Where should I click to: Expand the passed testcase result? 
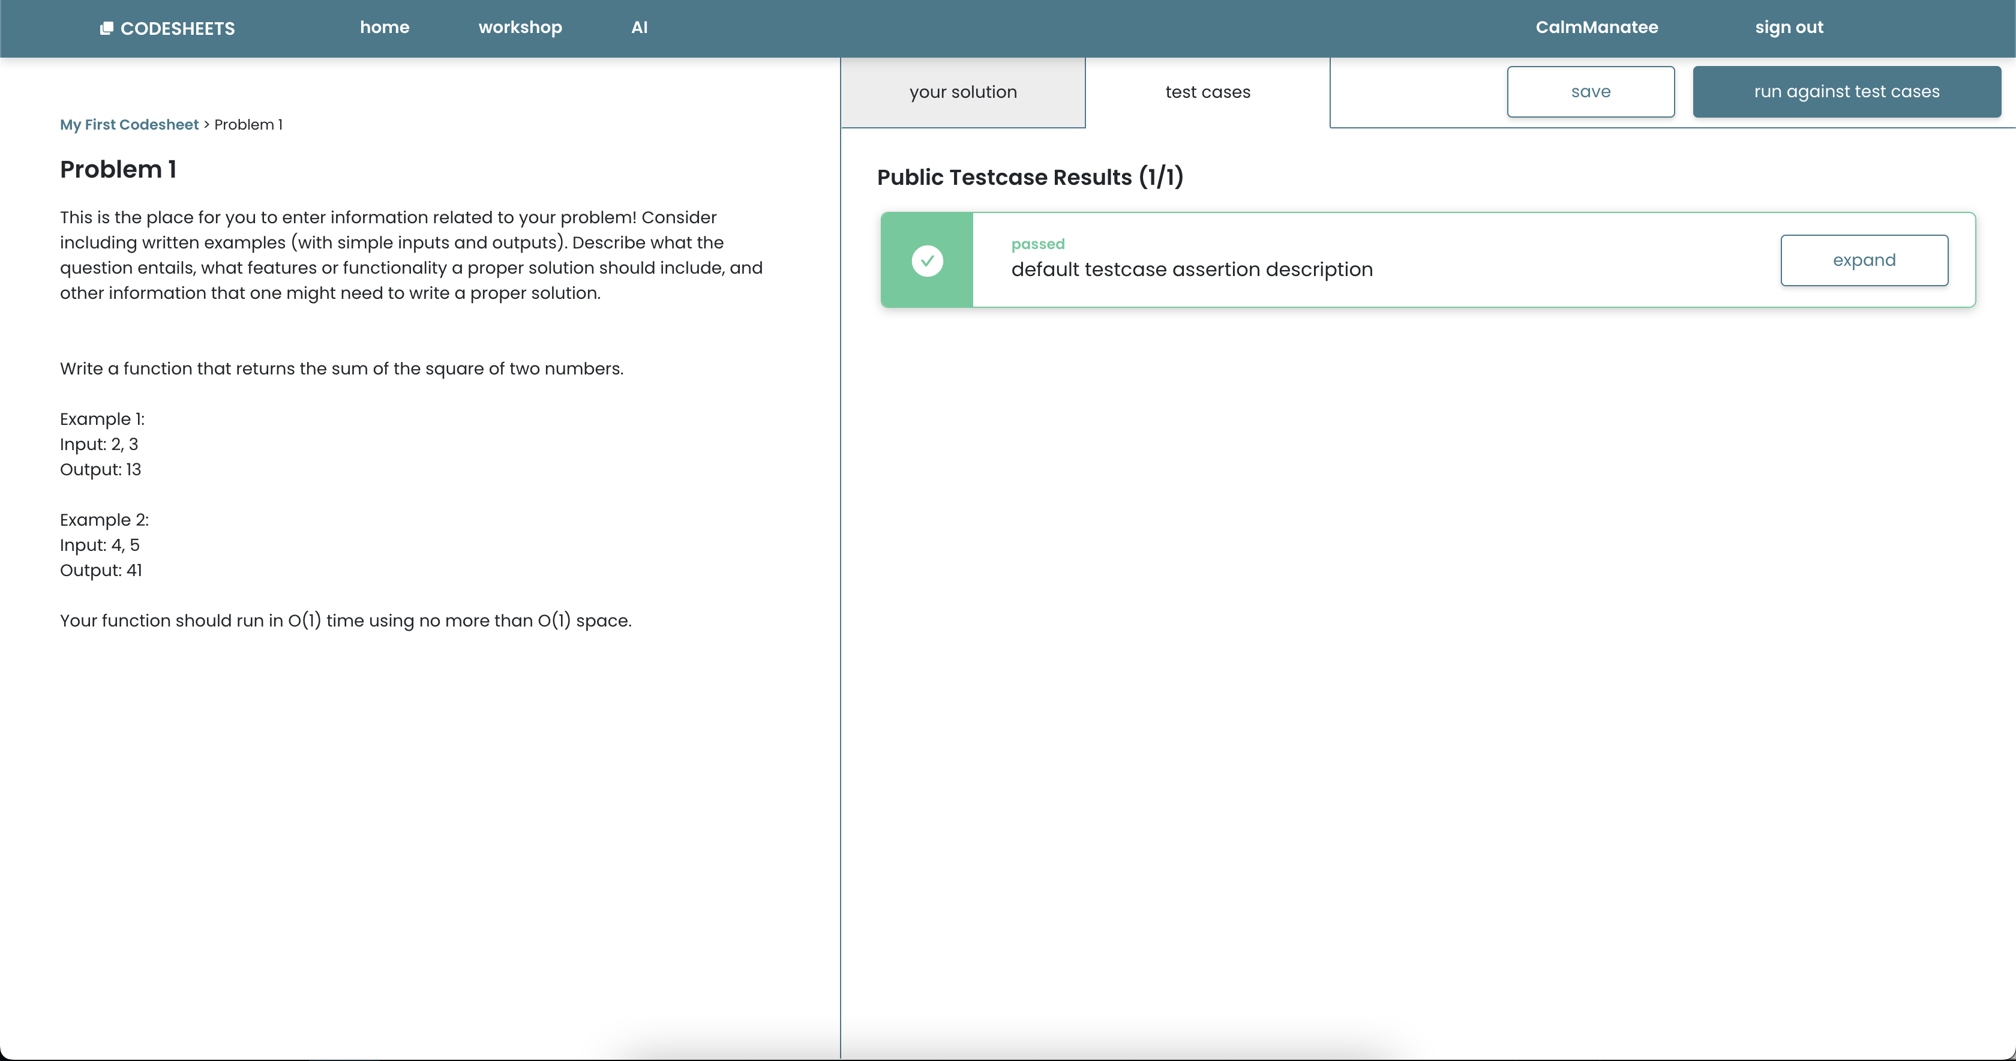pyautogui.click(x=1864, y=260)
